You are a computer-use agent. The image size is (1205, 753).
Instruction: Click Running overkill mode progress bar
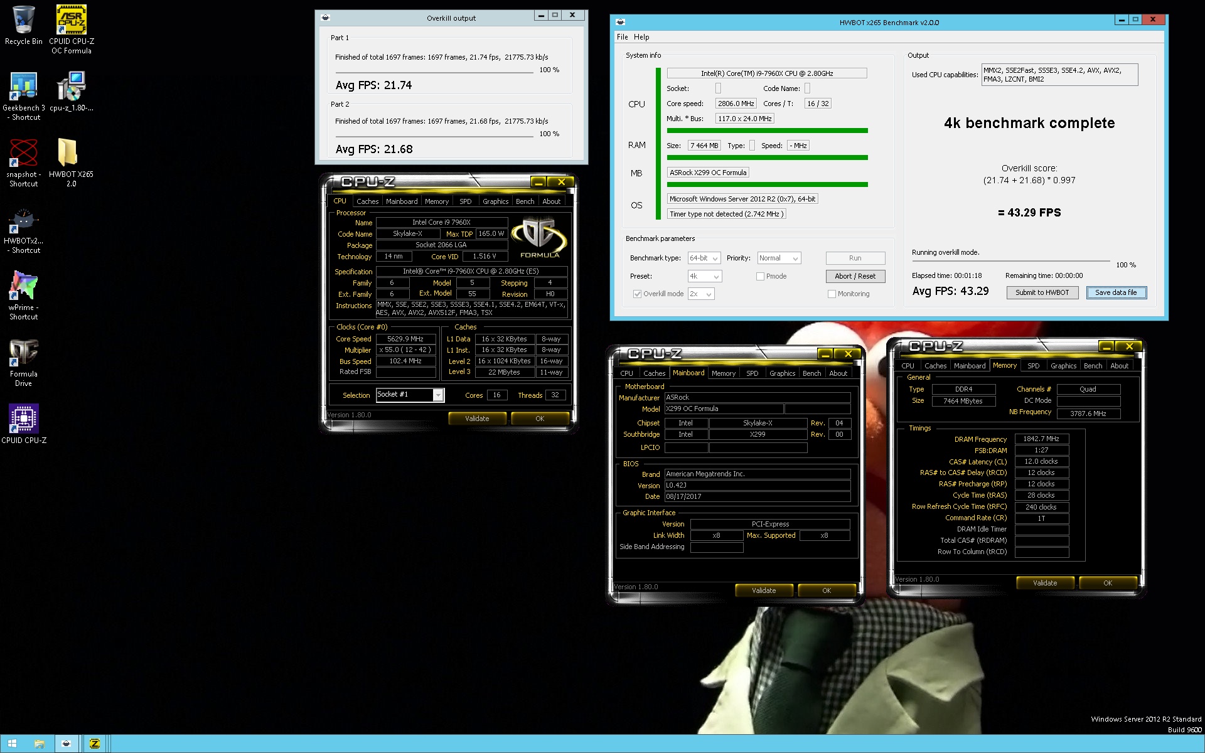click(1010, 261)
